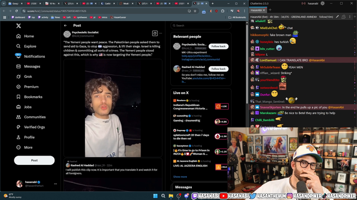Screen dimensions: 357x200
Task: Open the Chrome three-dot menu
Action: click(244, 11)
